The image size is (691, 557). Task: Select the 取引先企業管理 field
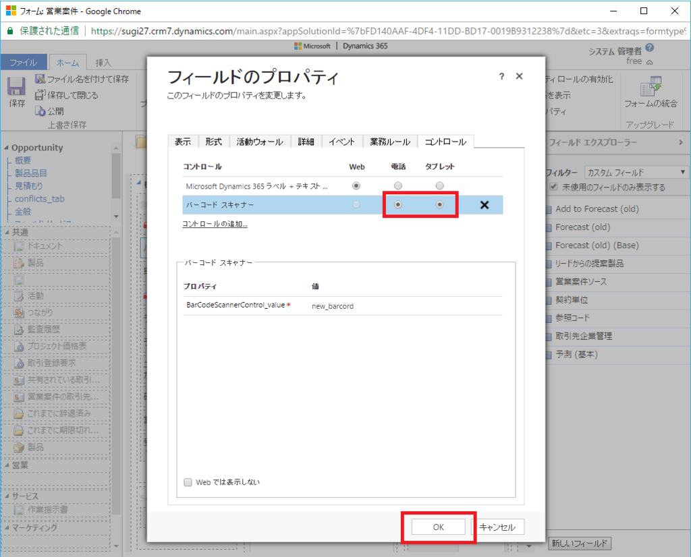(x=584, y=336)
